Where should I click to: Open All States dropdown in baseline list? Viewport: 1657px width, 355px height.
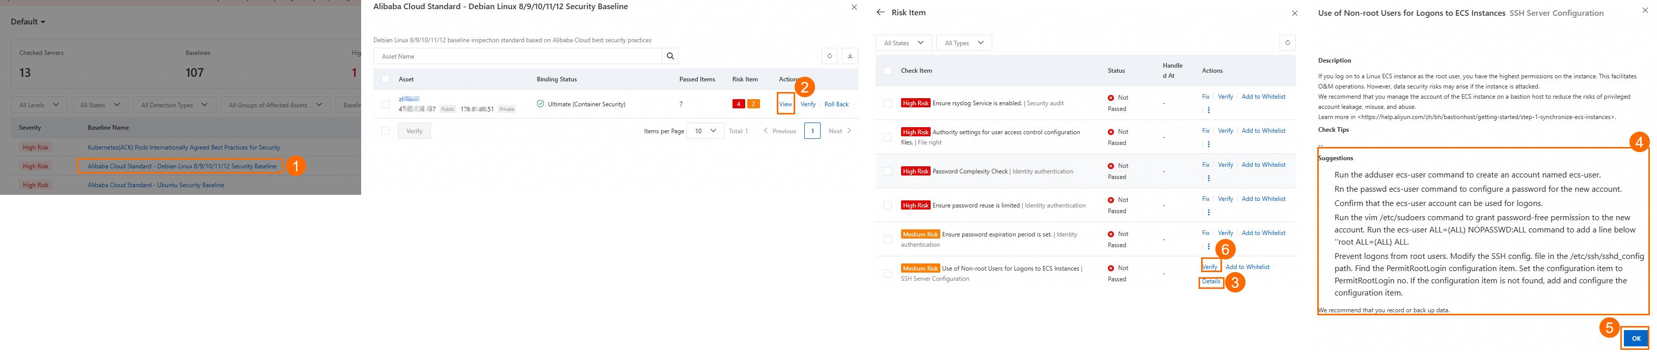coord(100,105)
